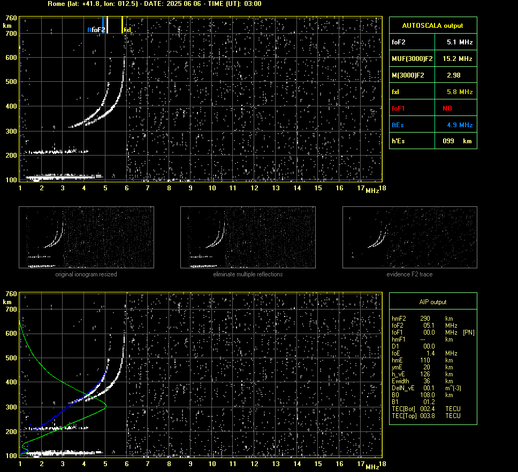Click the MUF(3000)F2 value 15.2 MHz
The height and width of the screenshot is (472, 518).
458,59
